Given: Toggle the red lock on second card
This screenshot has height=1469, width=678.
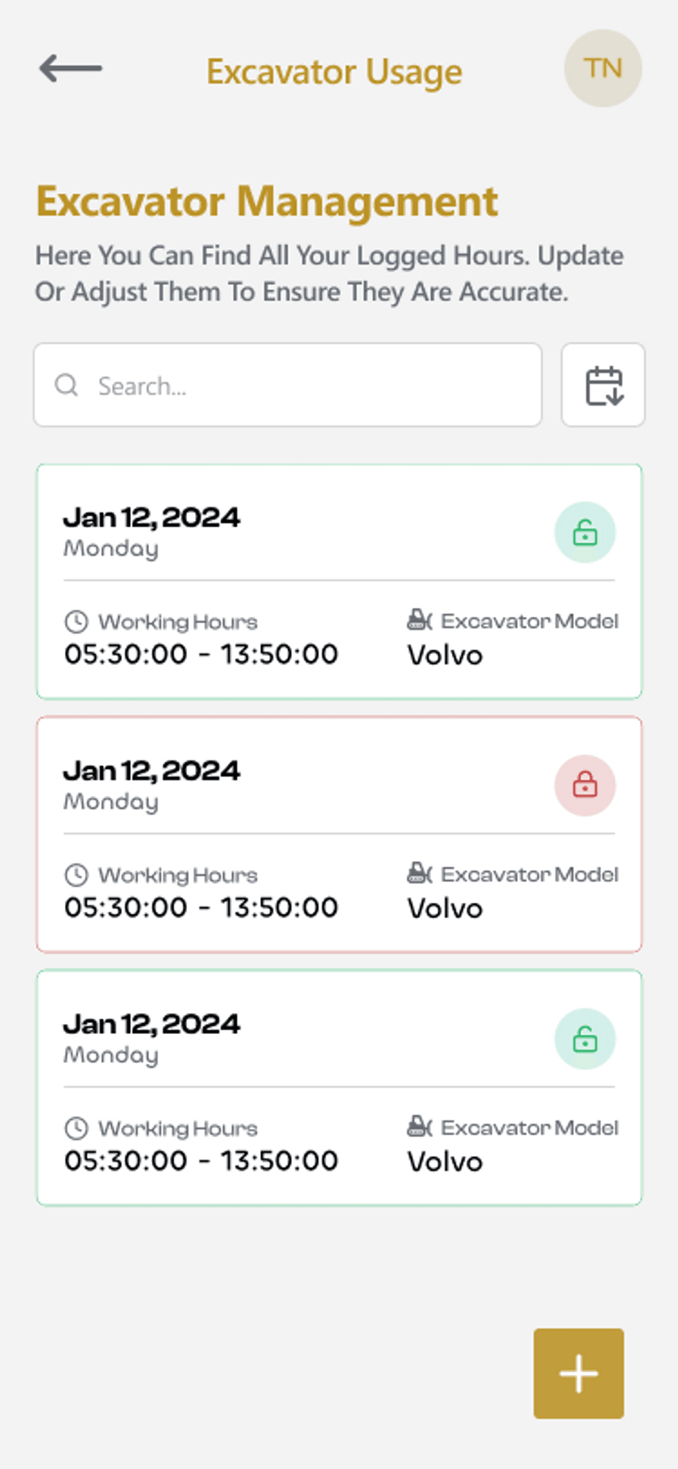Looking at the screenshot, I should coord(584,786).
